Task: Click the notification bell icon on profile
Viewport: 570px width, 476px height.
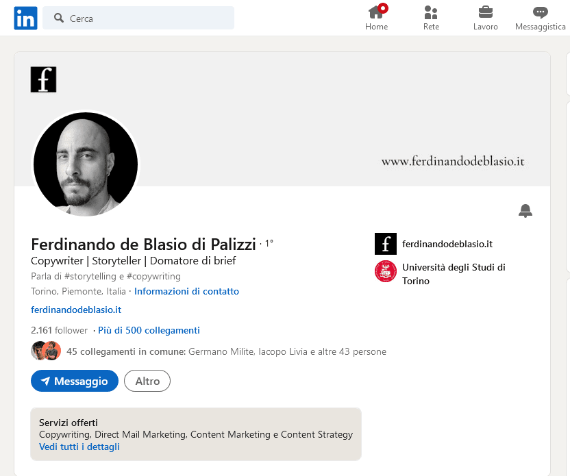Action: 525,211
